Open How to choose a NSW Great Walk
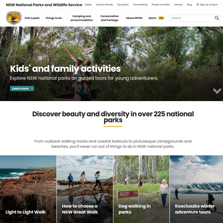This screenshot has height=223, width=223. click(x=85, y=189)
